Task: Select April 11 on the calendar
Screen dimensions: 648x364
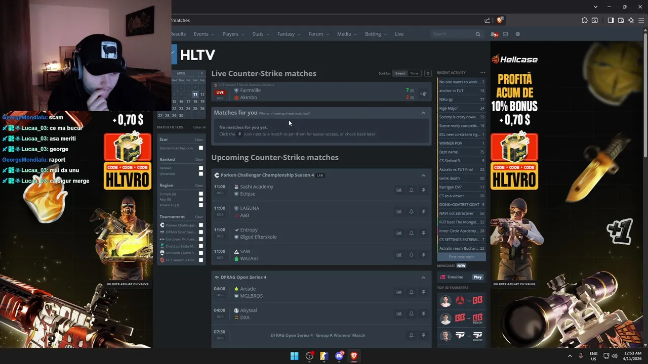Action: pos(195,94)
